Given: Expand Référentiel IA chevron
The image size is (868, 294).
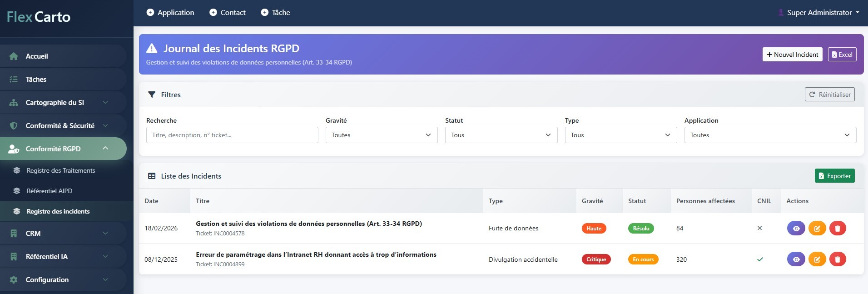Looking at the screenshot, I should [105, 257].
